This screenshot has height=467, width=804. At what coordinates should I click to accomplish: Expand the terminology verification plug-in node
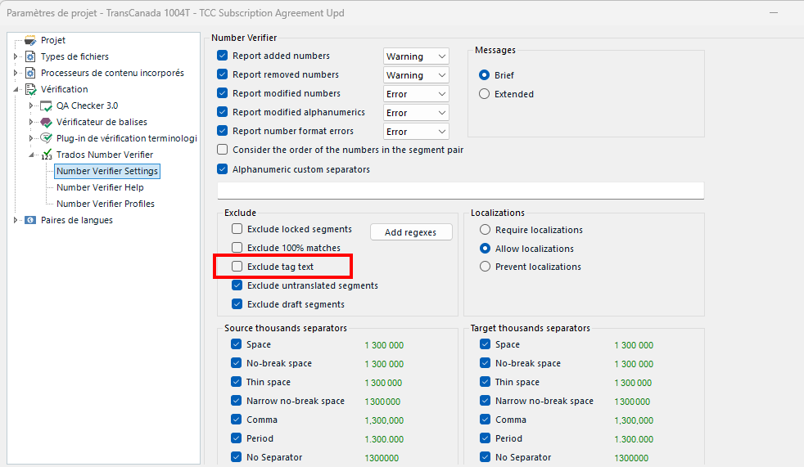[31, 138]
